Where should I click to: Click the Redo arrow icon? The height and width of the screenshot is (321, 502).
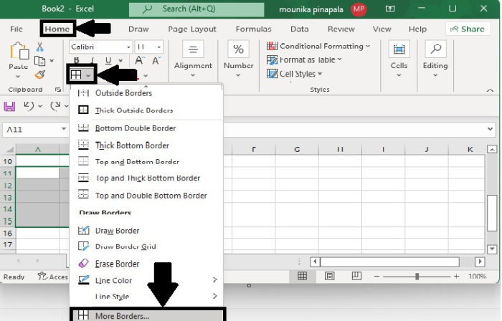click(x=55, y=105)
